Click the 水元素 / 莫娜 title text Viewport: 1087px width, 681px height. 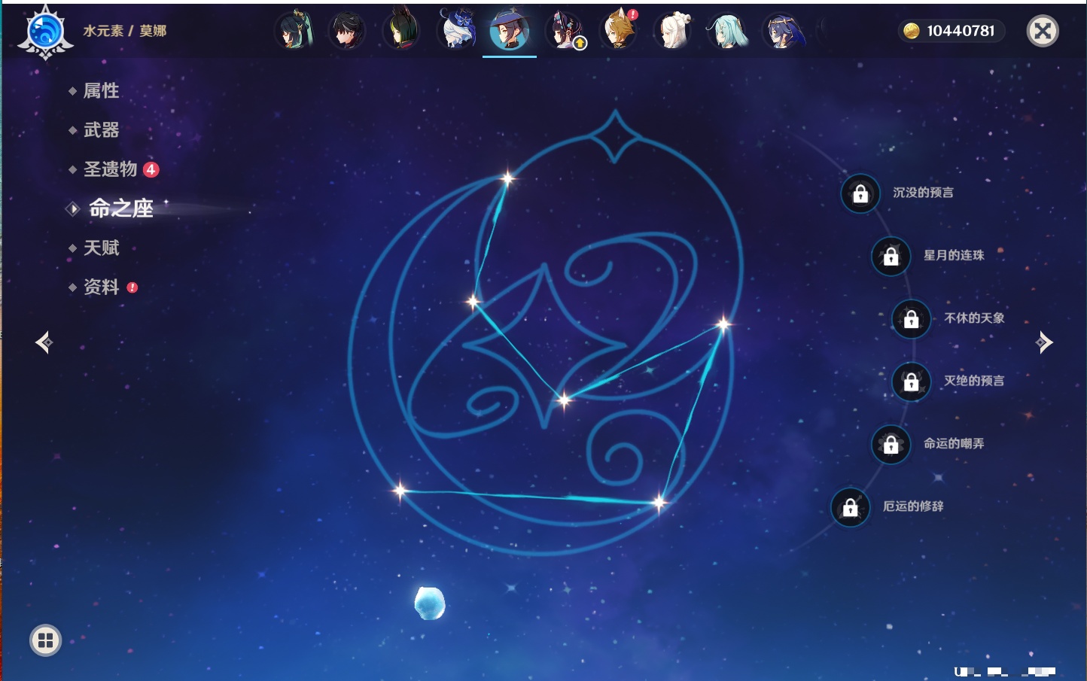coord(125,31)
